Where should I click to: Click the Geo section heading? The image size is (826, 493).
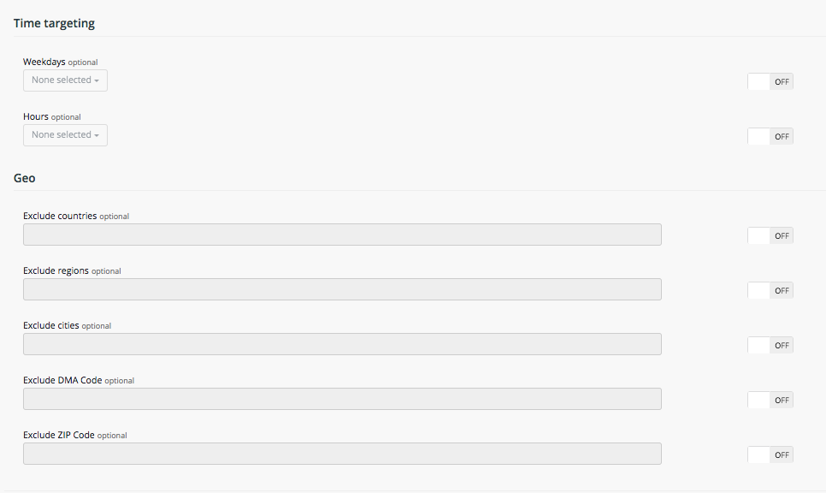coord(24,178)
